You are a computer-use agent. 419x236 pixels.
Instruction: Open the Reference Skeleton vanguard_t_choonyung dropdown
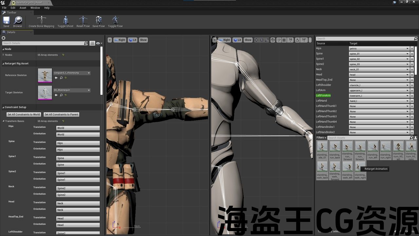pyautogui.click(x=72, y=73)
